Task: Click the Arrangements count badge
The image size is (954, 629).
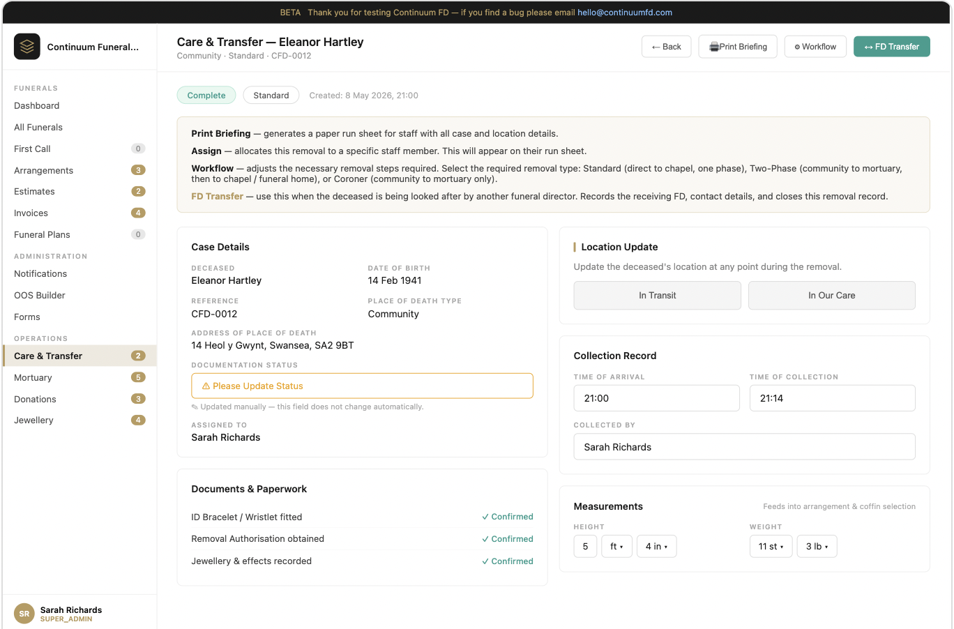Action: [138, 170]
